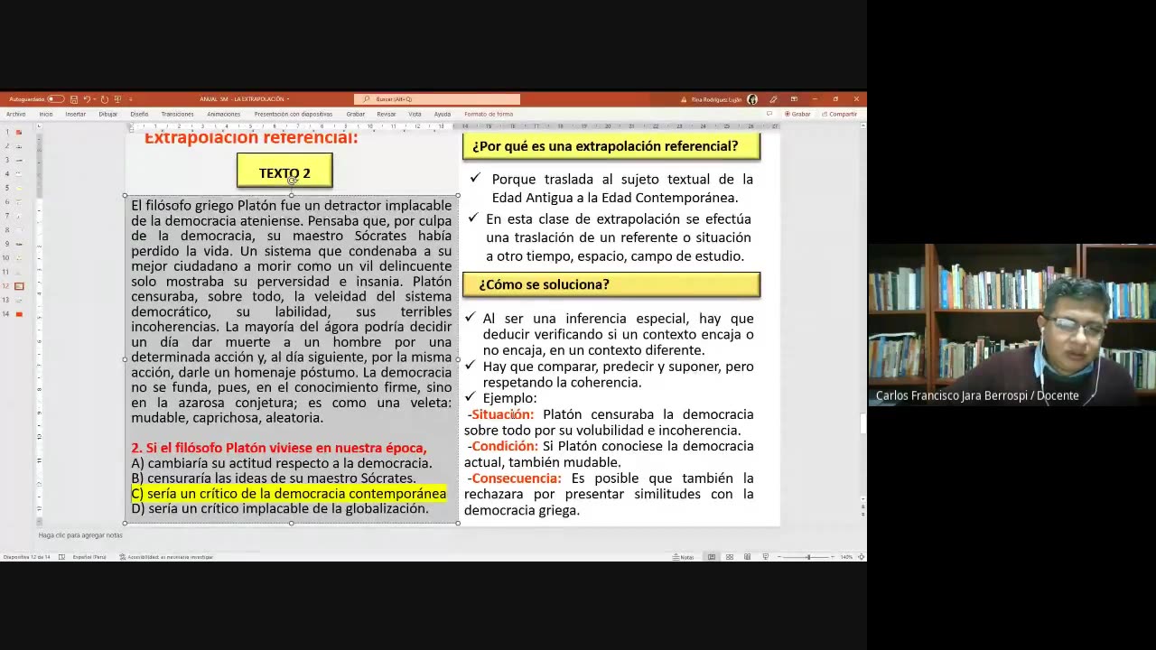This screenshot has width=1156, height=650.
Task: Switch to the Dibujar tab
Action: coord(107,114)
